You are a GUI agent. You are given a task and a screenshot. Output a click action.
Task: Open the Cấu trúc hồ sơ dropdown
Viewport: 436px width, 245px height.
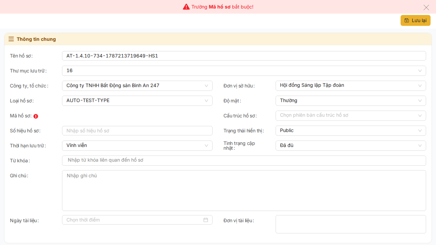(x=351, y=116)
